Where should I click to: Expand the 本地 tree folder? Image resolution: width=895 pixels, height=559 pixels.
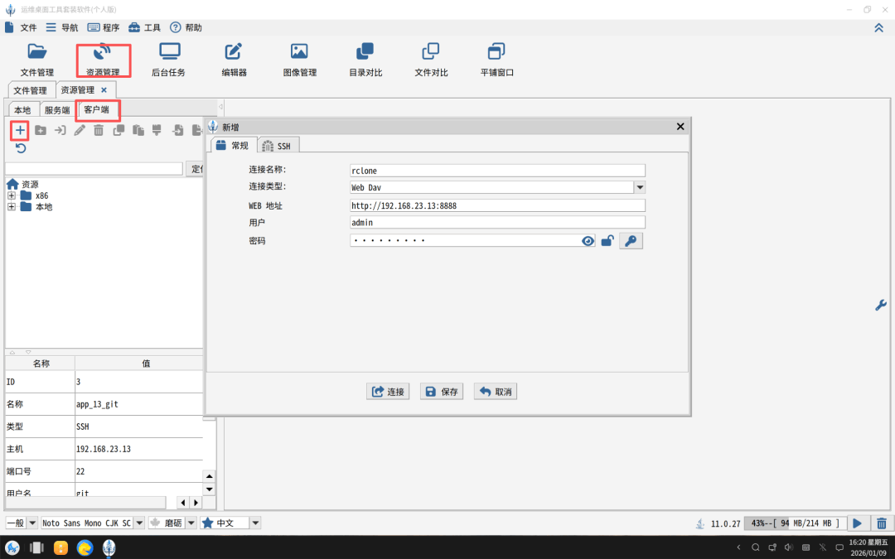click(x=12, y=207)
